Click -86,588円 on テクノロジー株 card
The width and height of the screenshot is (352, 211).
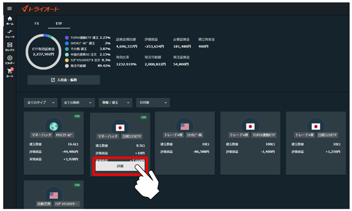point(201,152)
